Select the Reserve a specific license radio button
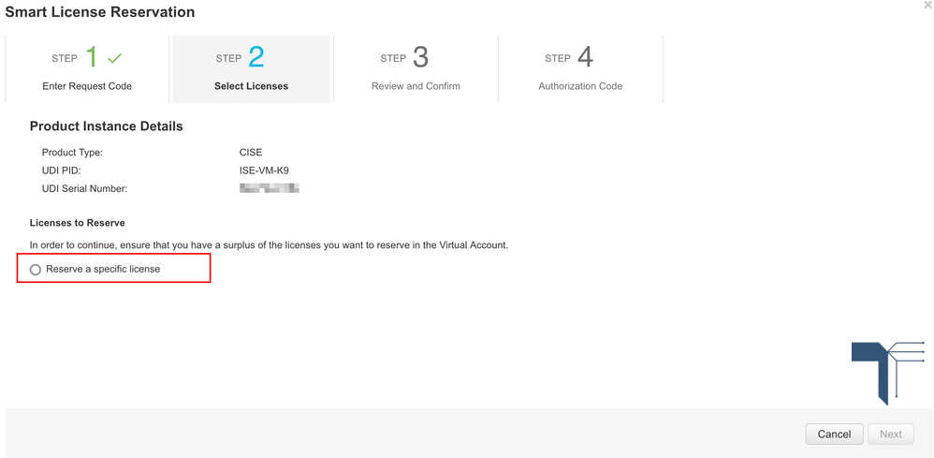 36,270
